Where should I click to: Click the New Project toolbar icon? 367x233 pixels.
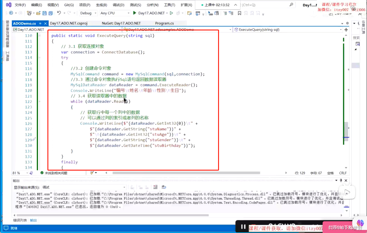29,13
